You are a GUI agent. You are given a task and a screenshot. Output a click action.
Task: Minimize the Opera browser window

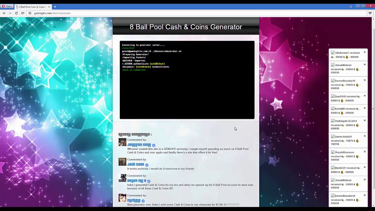(358, 6)
